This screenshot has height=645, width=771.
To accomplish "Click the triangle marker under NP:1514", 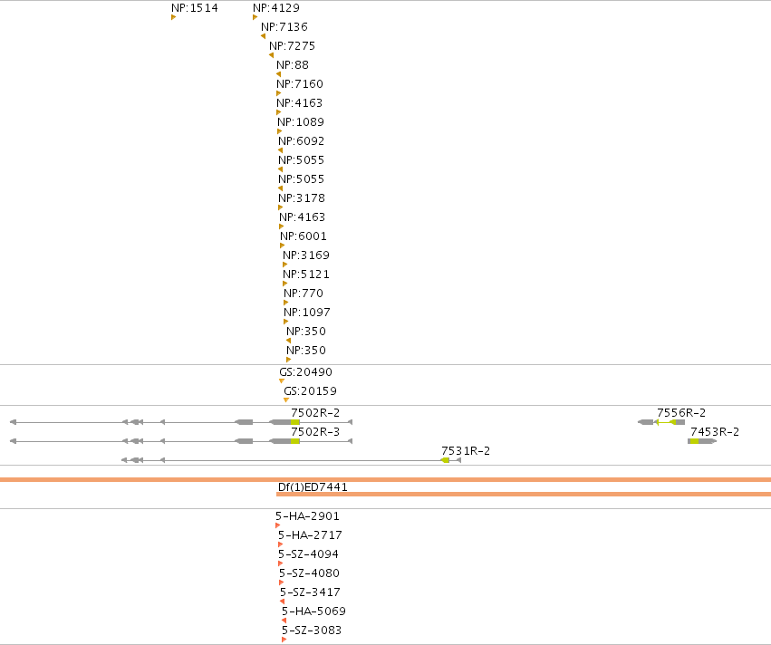I will click(173, 17).
